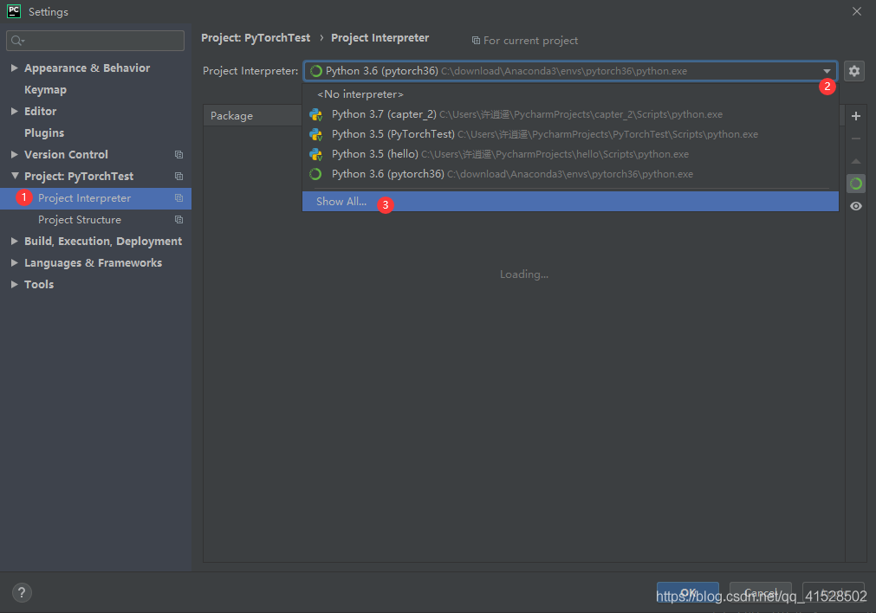Click the plus icon to add package
Image resolution: width=876 pixels, height=613 pixels.
(x=856, y=116)
